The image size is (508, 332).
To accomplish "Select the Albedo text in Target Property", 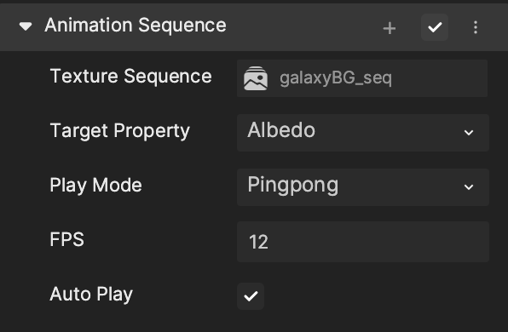I will point(281,130).
